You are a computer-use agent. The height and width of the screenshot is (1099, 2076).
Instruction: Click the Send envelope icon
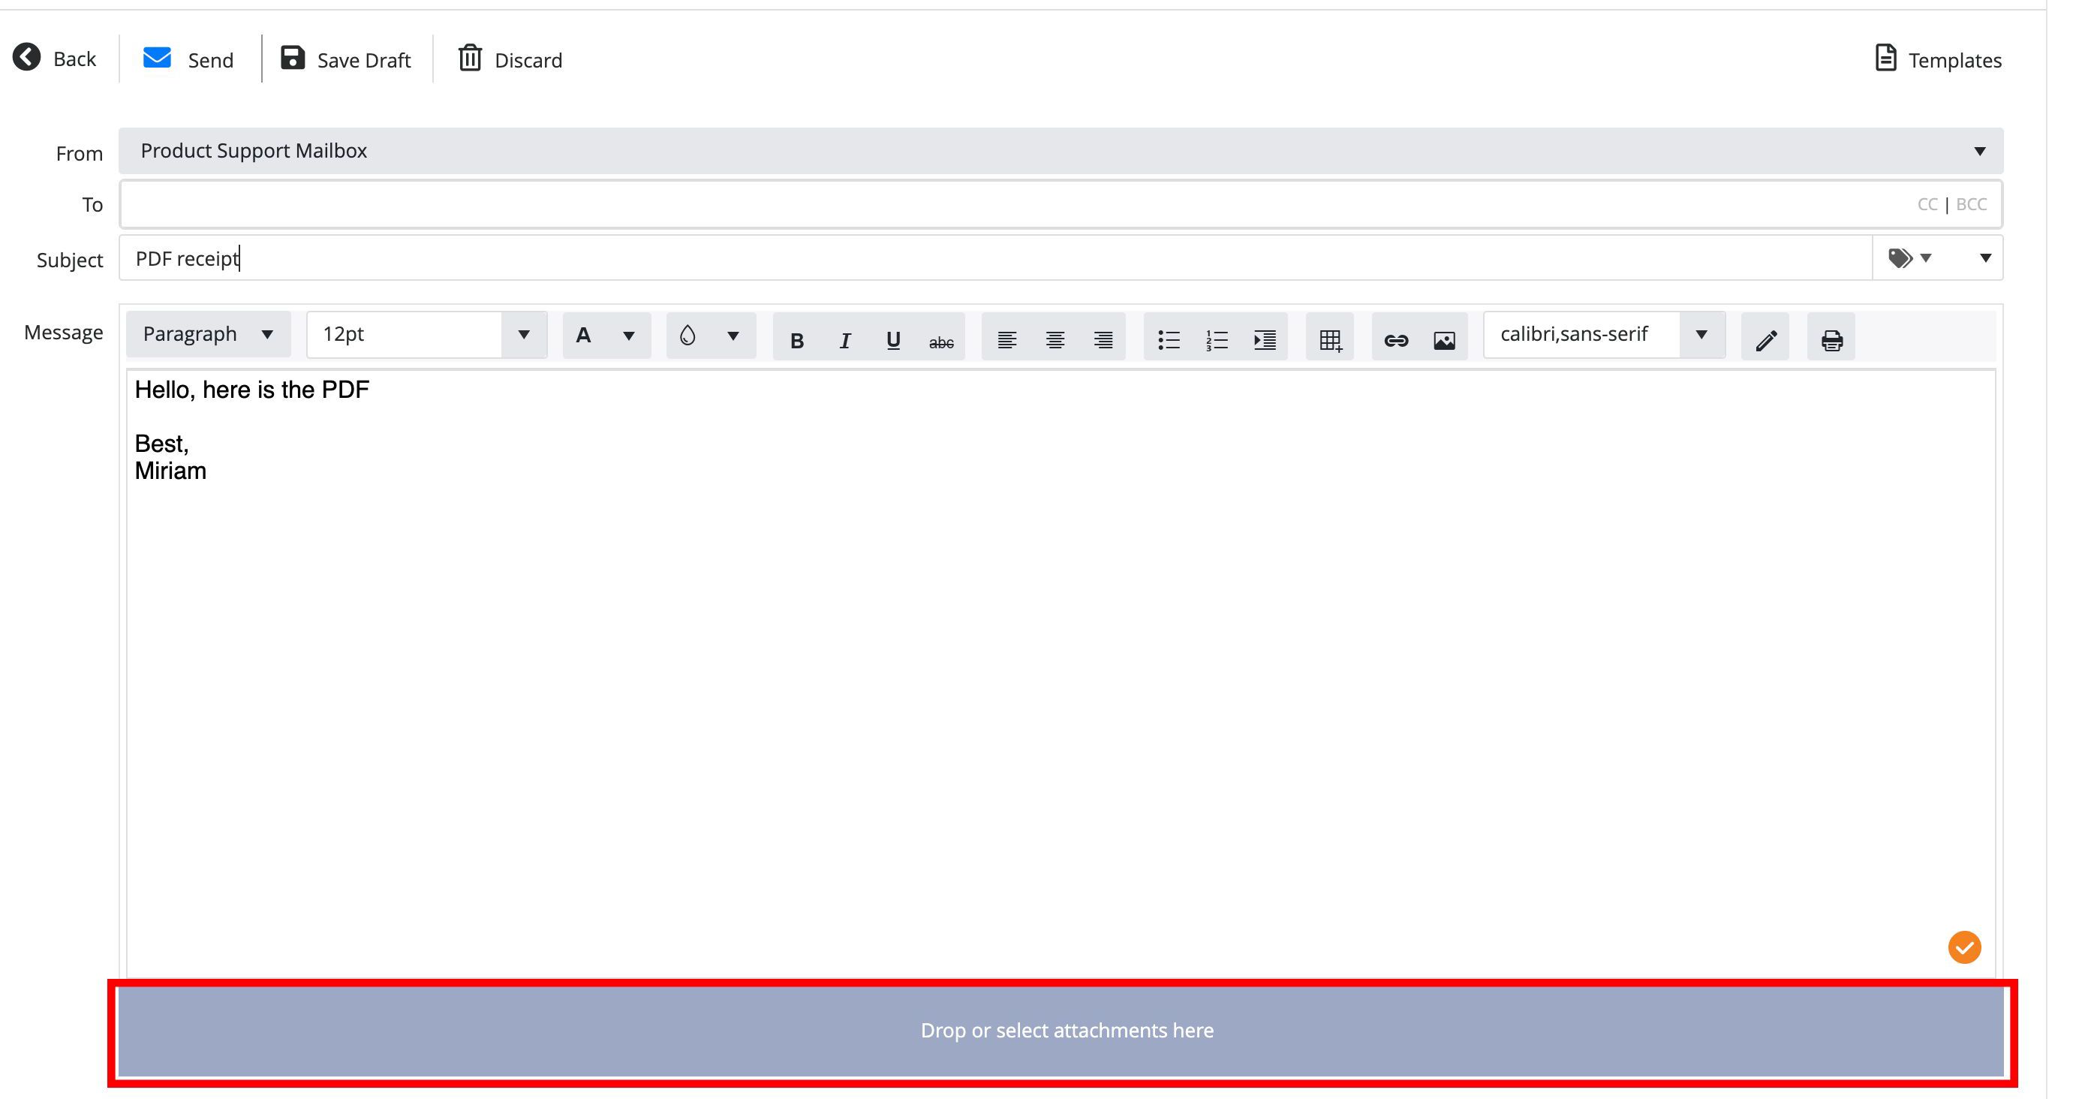tap(157, 58)
